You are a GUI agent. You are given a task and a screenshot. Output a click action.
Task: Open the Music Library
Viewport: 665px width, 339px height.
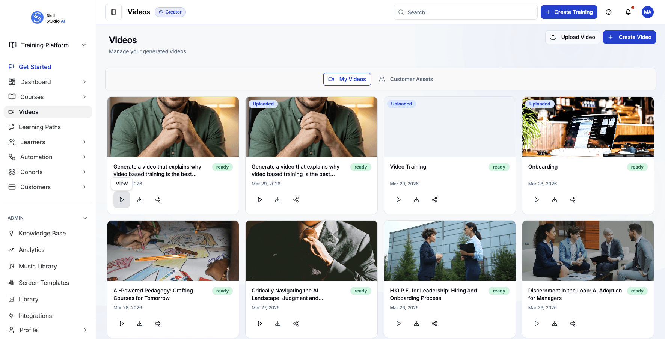[48, 266]
